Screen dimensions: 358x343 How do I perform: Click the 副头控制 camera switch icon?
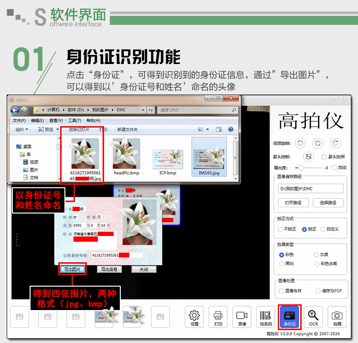308,157
